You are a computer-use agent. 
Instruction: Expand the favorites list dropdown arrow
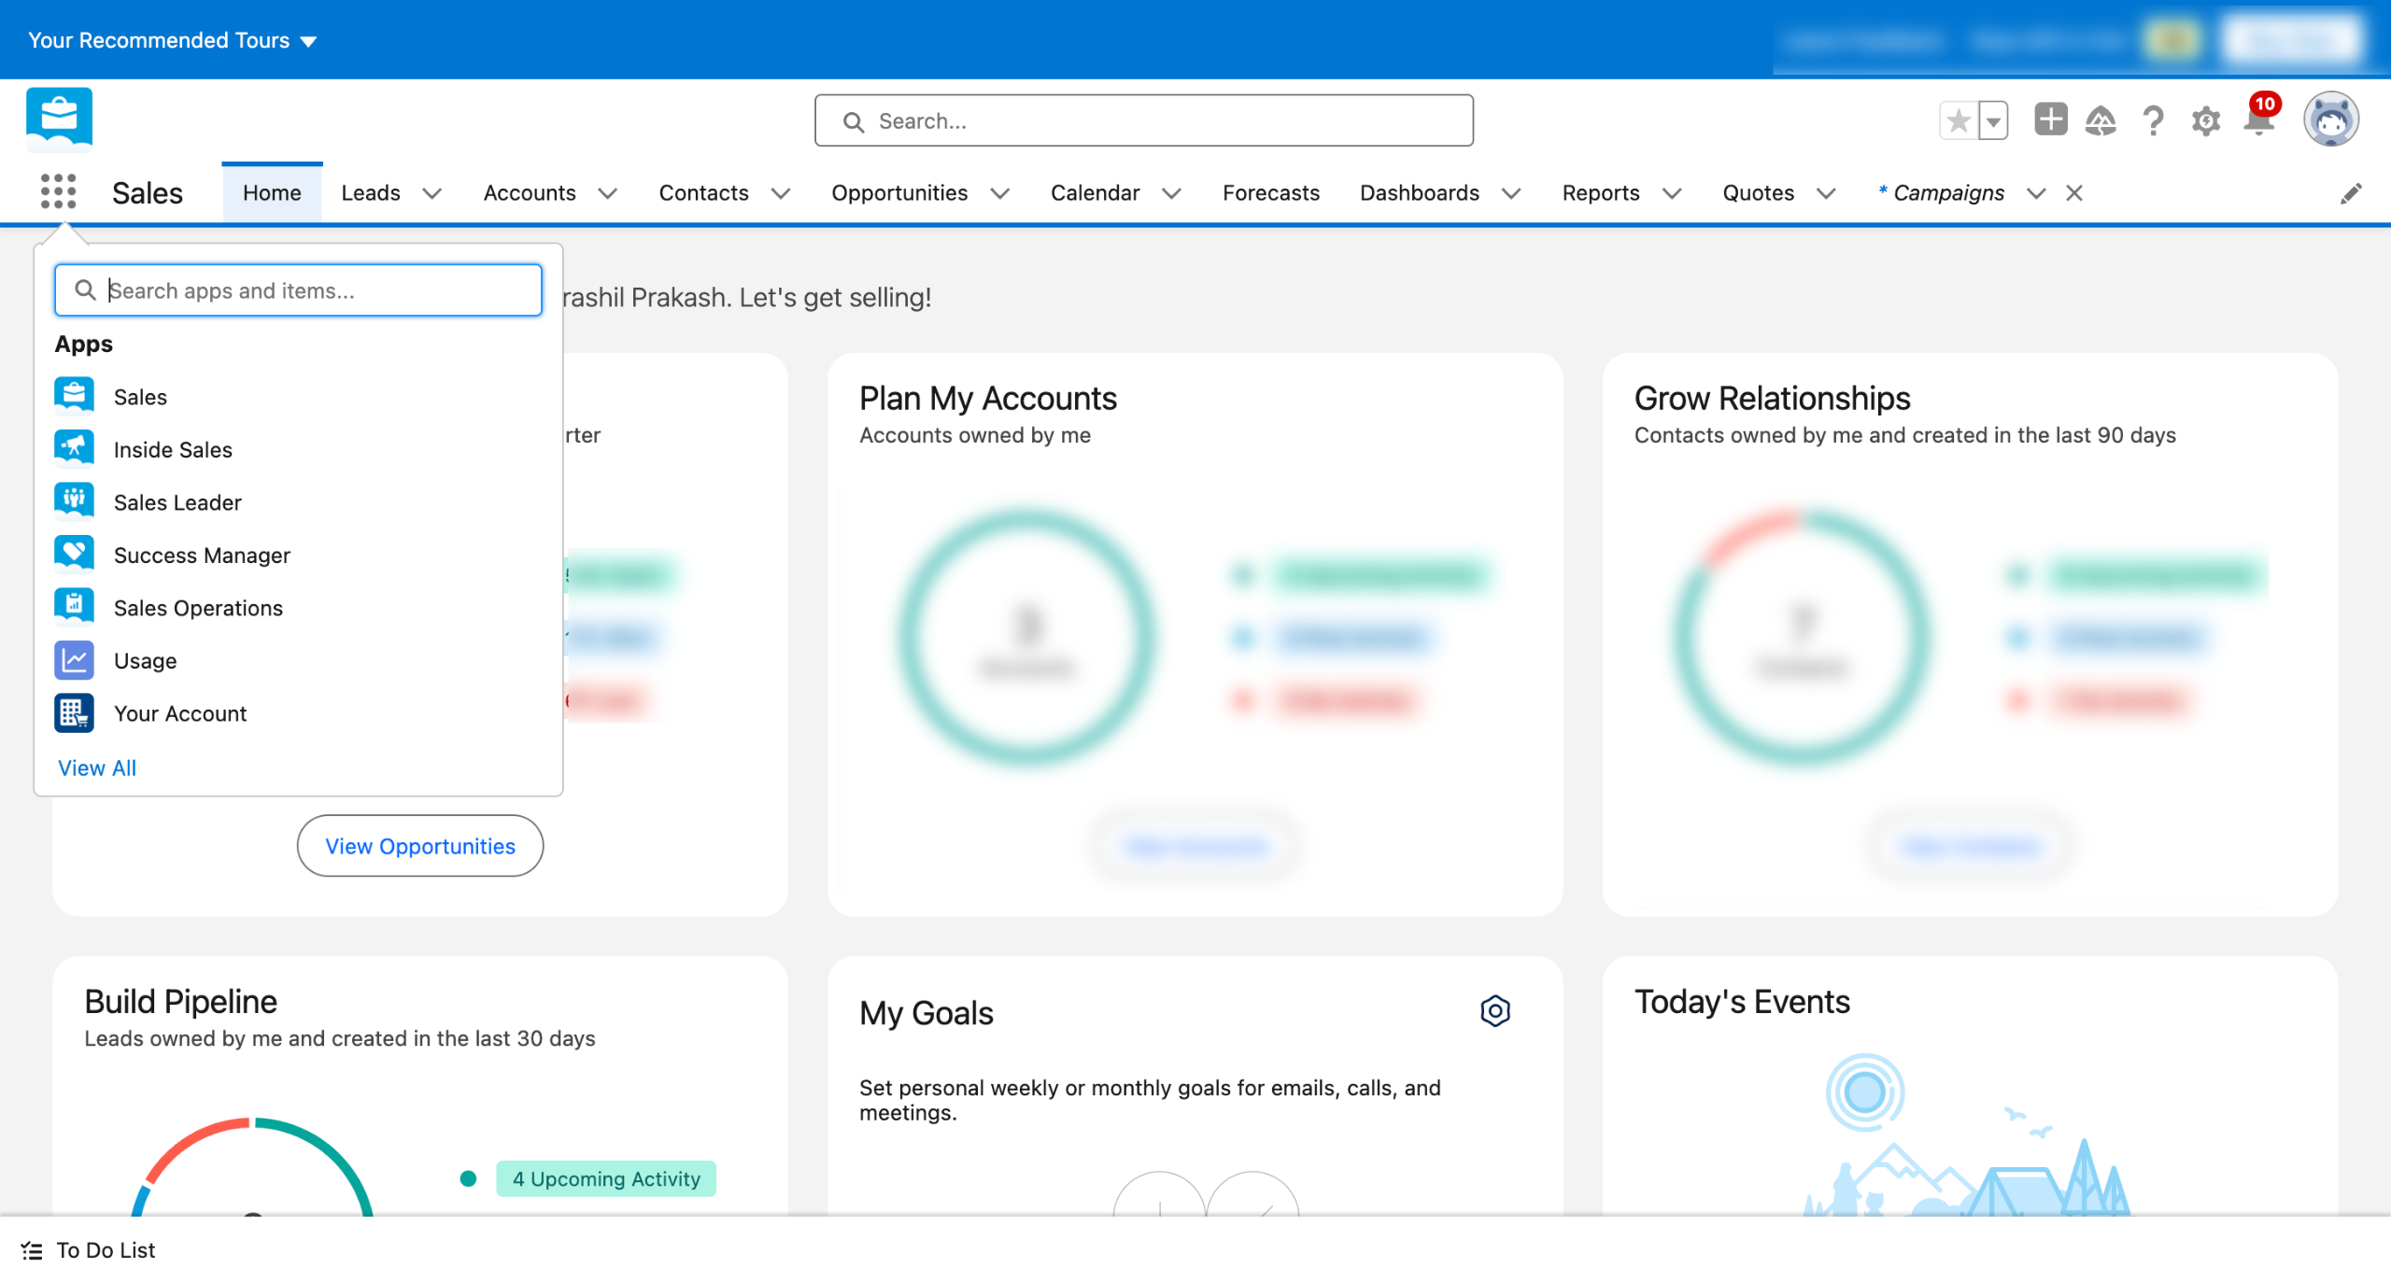click(1993, 120)
